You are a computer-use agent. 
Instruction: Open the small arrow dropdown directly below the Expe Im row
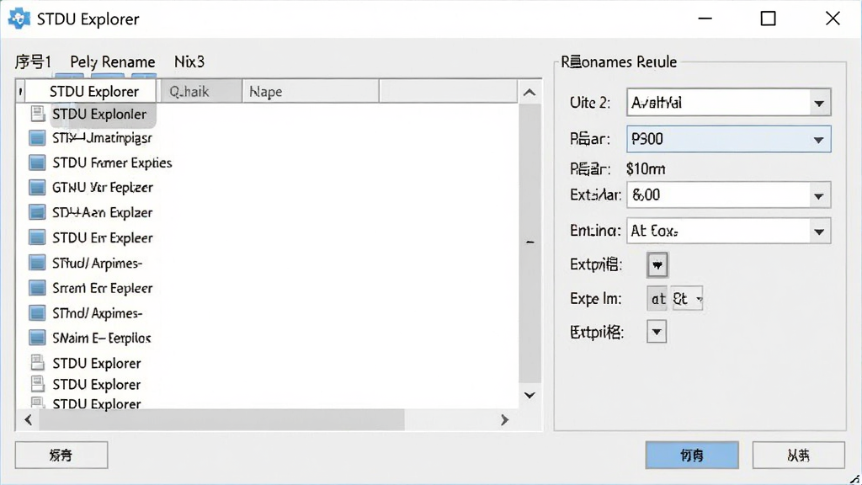click(x=657, y=332)
